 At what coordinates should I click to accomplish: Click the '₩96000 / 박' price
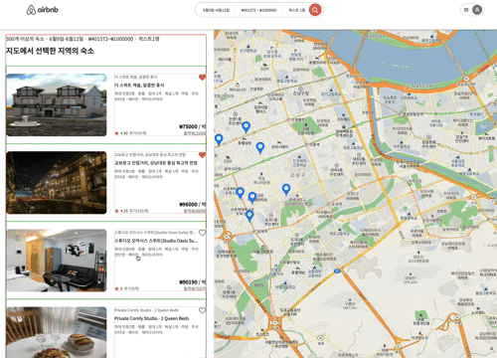click(x=193, y=205)
